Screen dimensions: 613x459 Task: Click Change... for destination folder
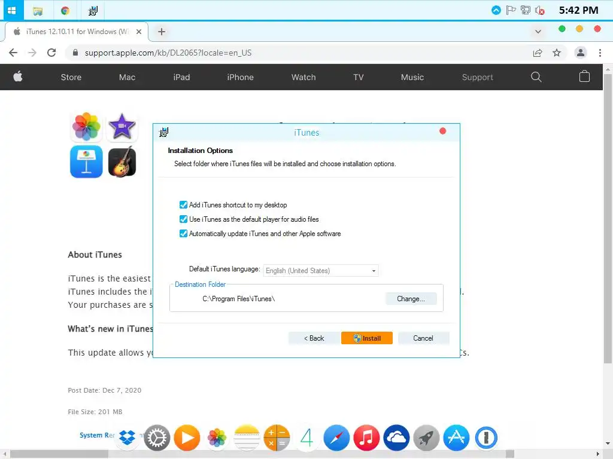pos(411,299)
